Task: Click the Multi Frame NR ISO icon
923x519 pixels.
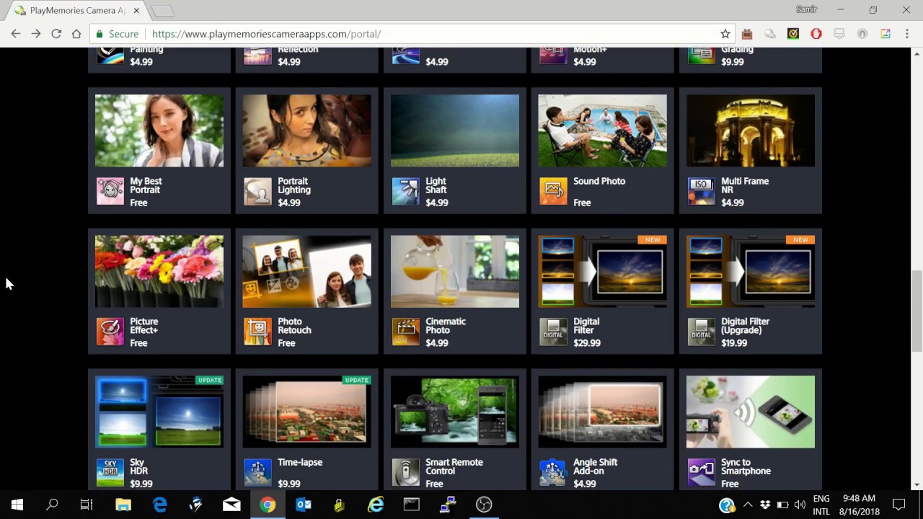Action: point(701,191)
